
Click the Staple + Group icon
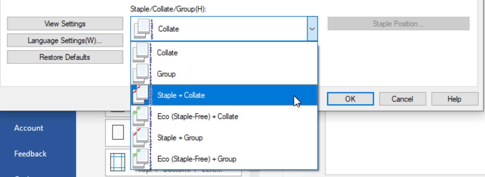tap(142, 138)
